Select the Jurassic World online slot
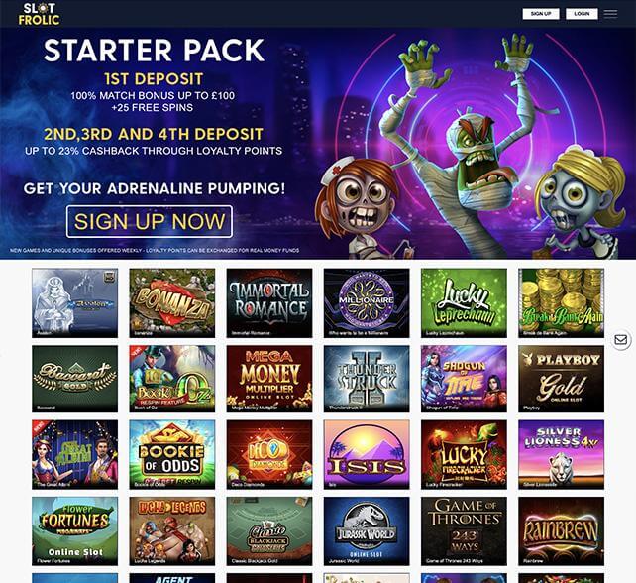 click(x=367, y=531)
